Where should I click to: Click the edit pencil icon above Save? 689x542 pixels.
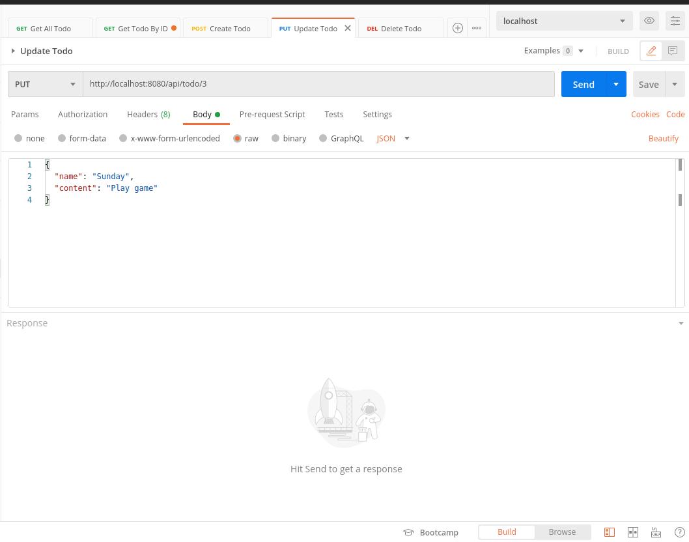pos(651,51)
